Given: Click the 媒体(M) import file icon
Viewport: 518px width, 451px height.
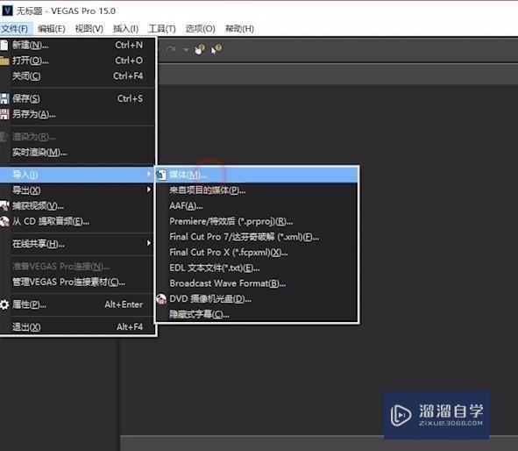Looking at the screenshot, I should pos(161,175).
